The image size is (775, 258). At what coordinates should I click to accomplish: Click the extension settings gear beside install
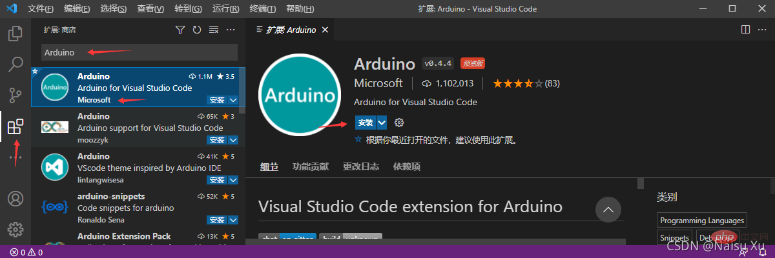(399, 123)
